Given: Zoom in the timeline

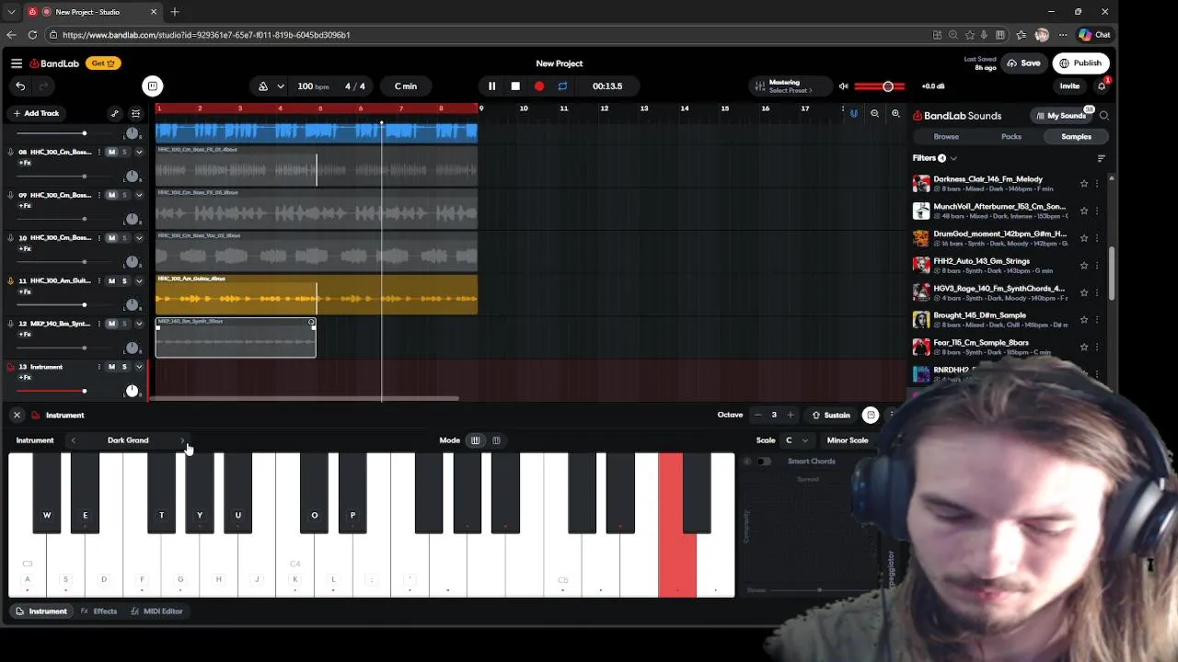Looking at the screenshot, I should [895, 114].
